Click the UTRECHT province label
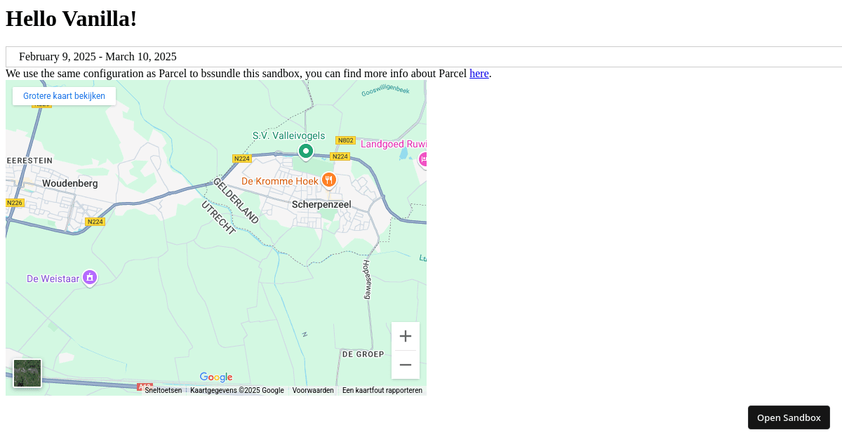Viewport: 842px width, 442px height. coord(218,217)
